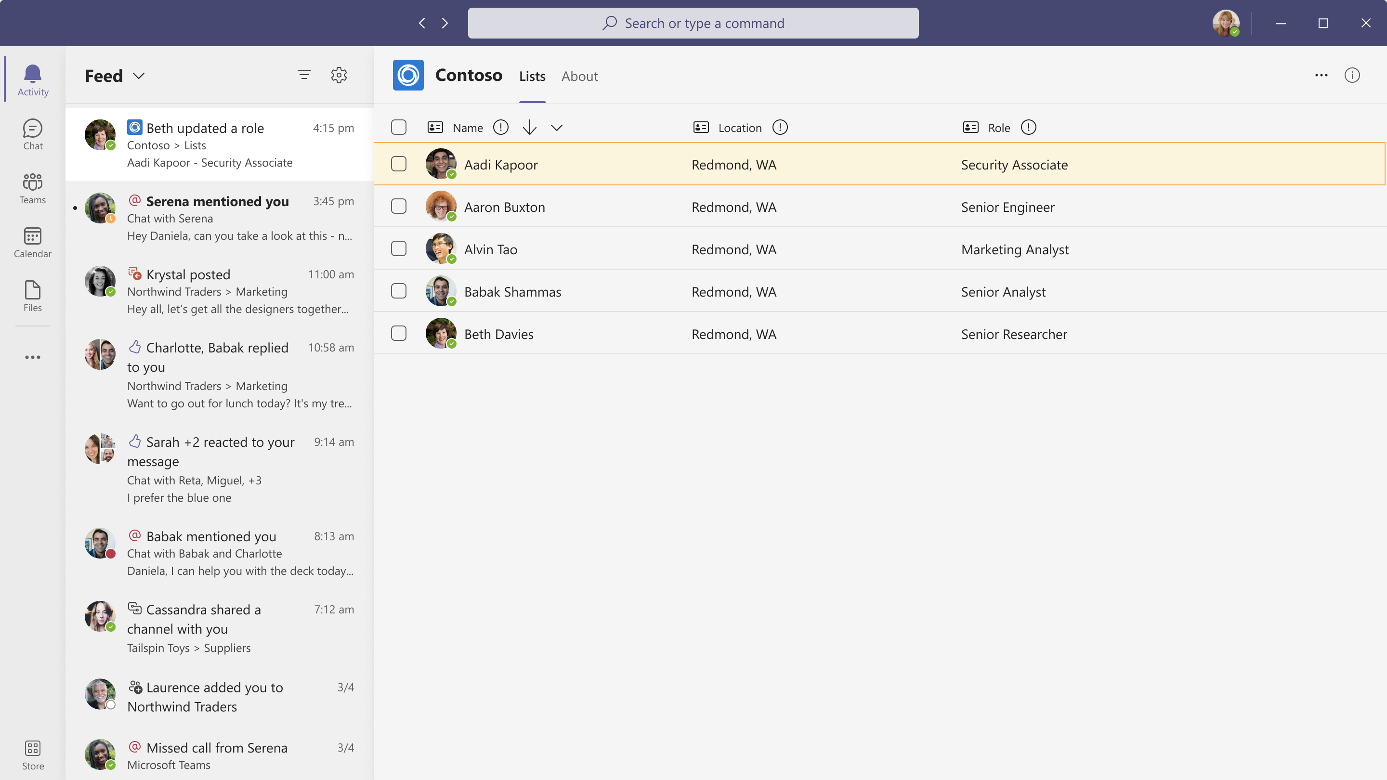Expand the Feed dropdown menu
Image resolution: width=1387 pixels, height=780 pixels.
click(x=139, y=75)
